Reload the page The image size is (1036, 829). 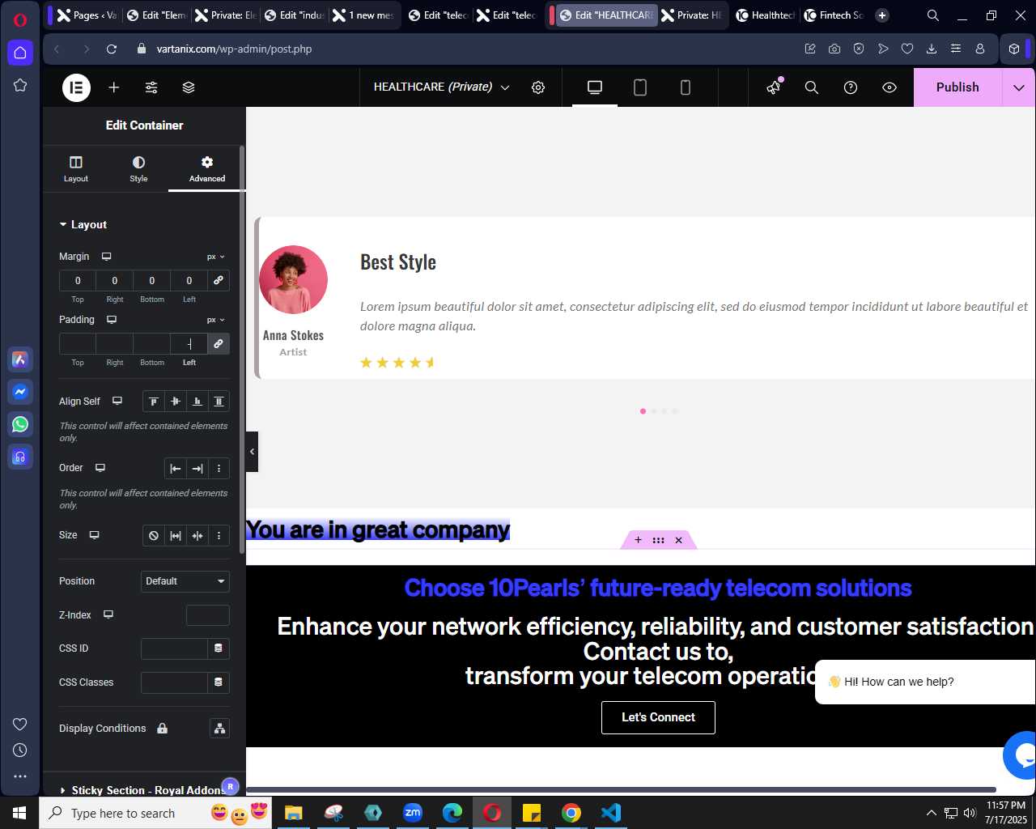pos(112,49)
